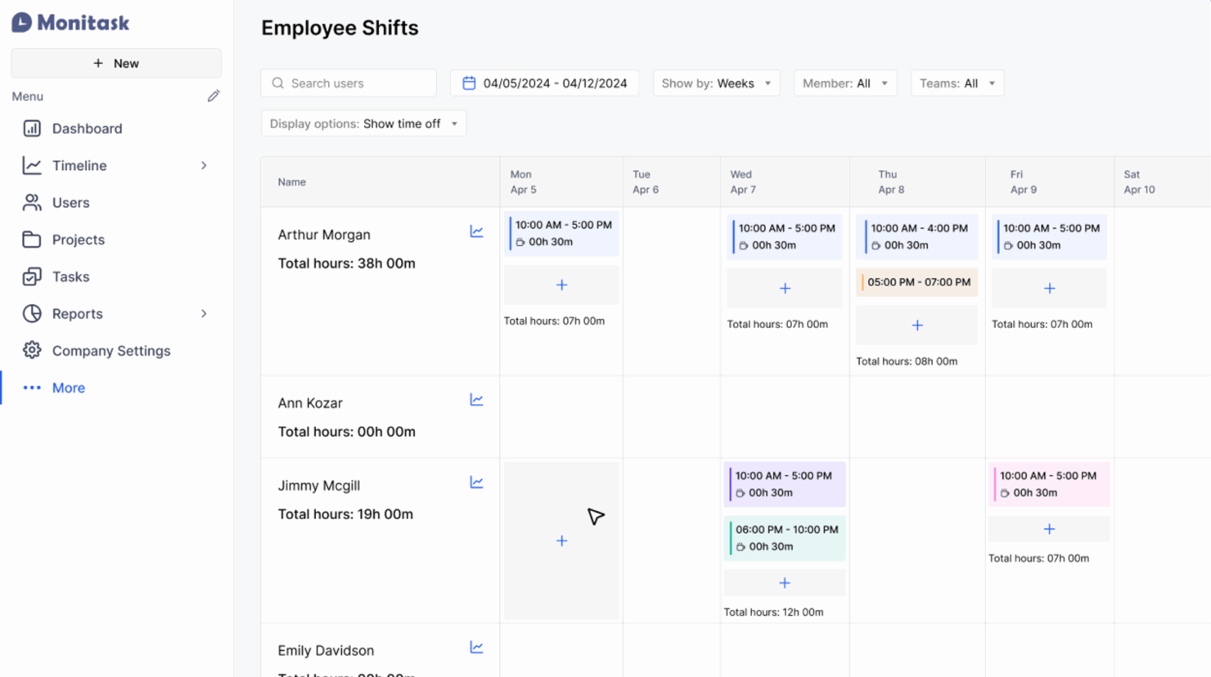
Task: Open Jimmy Mcgill's Wednesday purple 10:00 AM shift
Action: [x=785, y=484]
